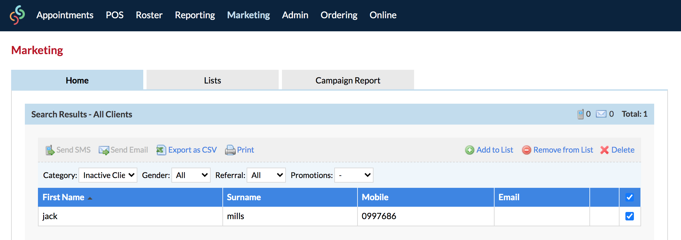The height and width of the screenshot is (240, 681).
Task: Open the Category dropdown
Action: [108, 175]
